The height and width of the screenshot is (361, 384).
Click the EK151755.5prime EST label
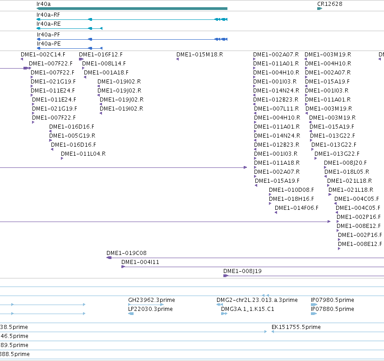(296, 327)
